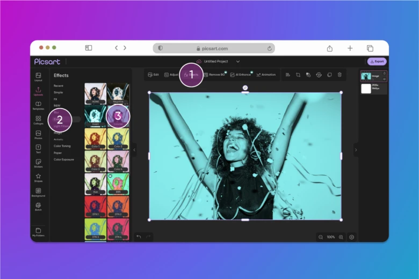The height and width of the screenshot is (279, 419).
Task: Open the Templates panel
Action: tap(38, 105)
